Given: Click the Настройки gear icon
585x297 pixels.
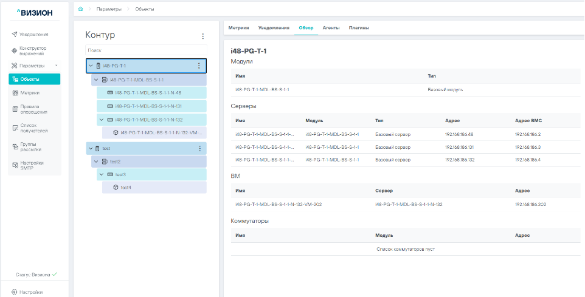Looking at the screenshot, I should click(x=15, y=292).
